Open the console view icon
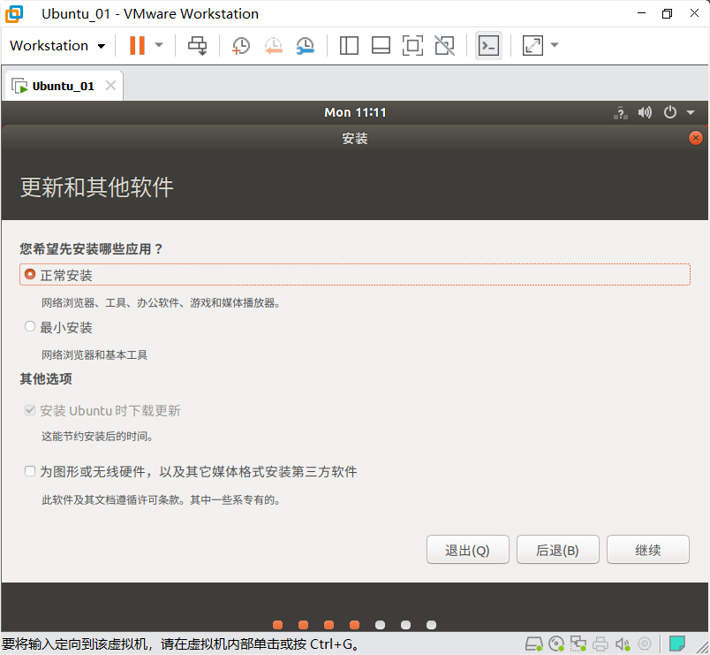Viewport: 710px width, 655px height. click(x=488, y=45)
